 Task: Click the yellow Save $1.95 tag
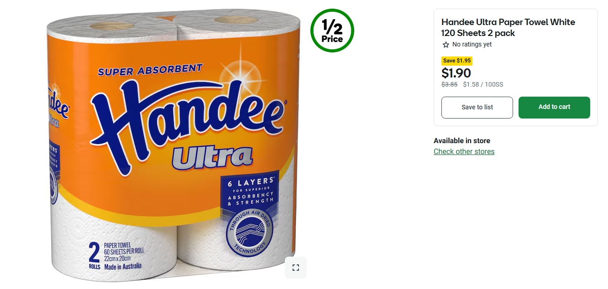(456, 61)
